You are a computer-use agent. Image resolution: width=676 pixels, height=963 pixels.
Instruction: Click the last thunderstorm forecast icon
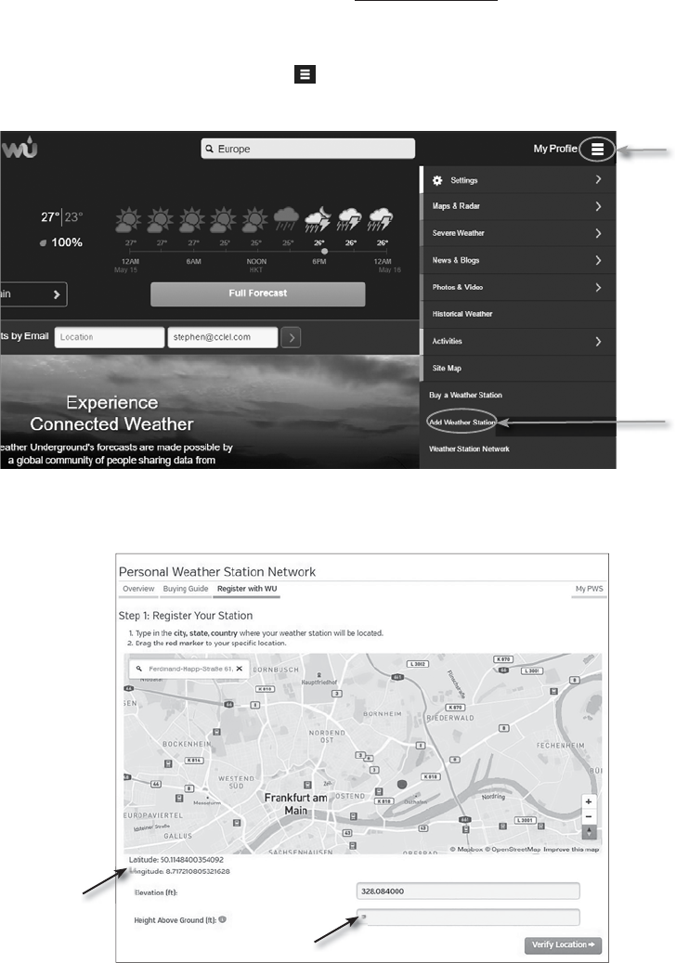click(x=381, y=218)
